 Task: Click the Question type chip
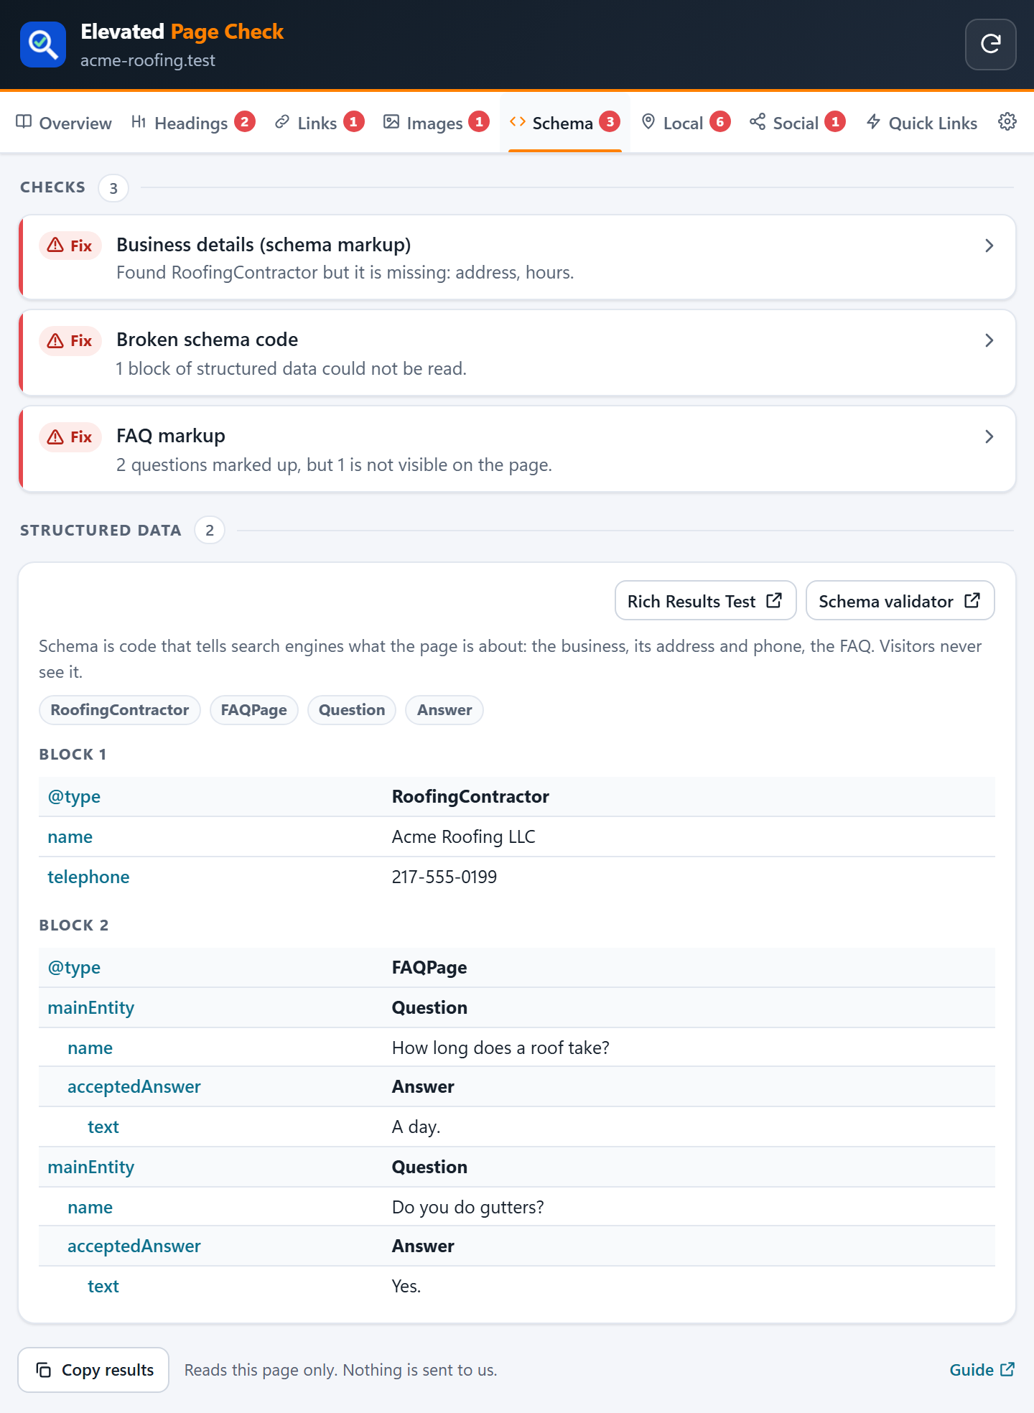tap(352, 710)
